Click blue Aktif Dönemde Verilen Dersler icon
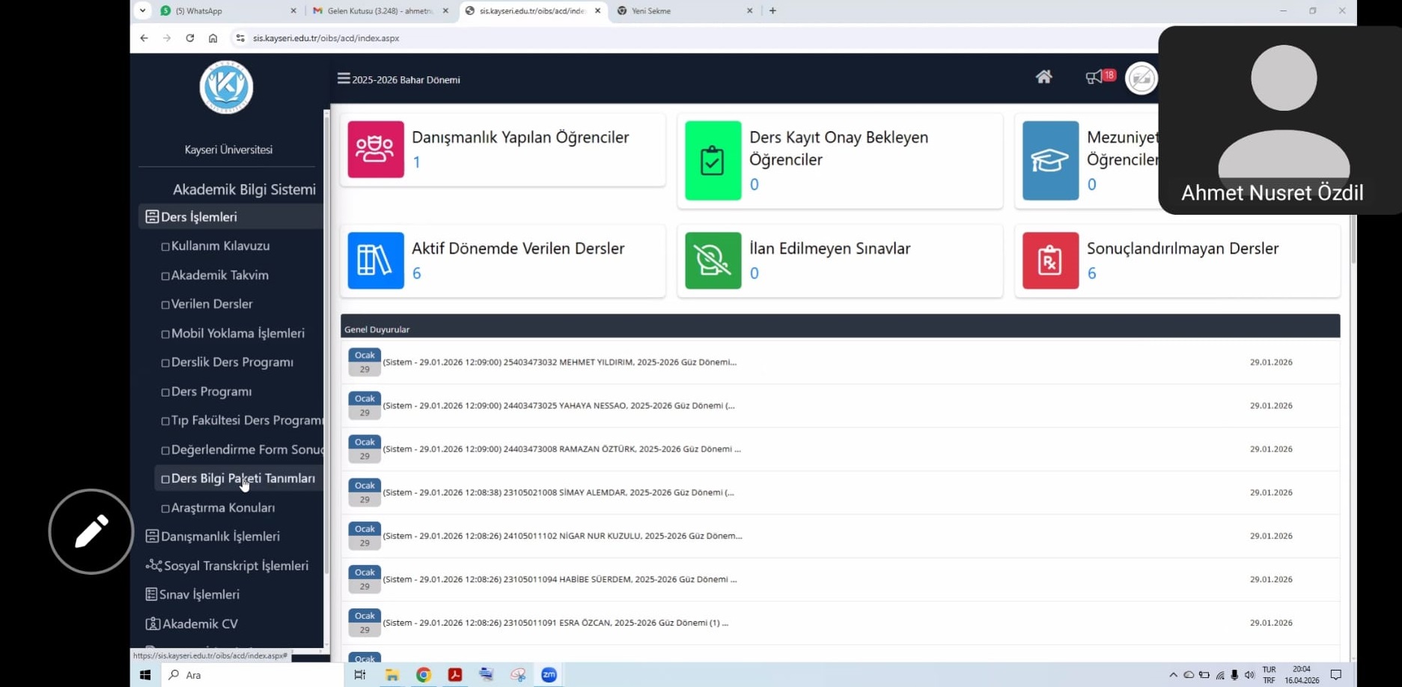The height and width of the screenshot is (687, 1402). point(376,260)
